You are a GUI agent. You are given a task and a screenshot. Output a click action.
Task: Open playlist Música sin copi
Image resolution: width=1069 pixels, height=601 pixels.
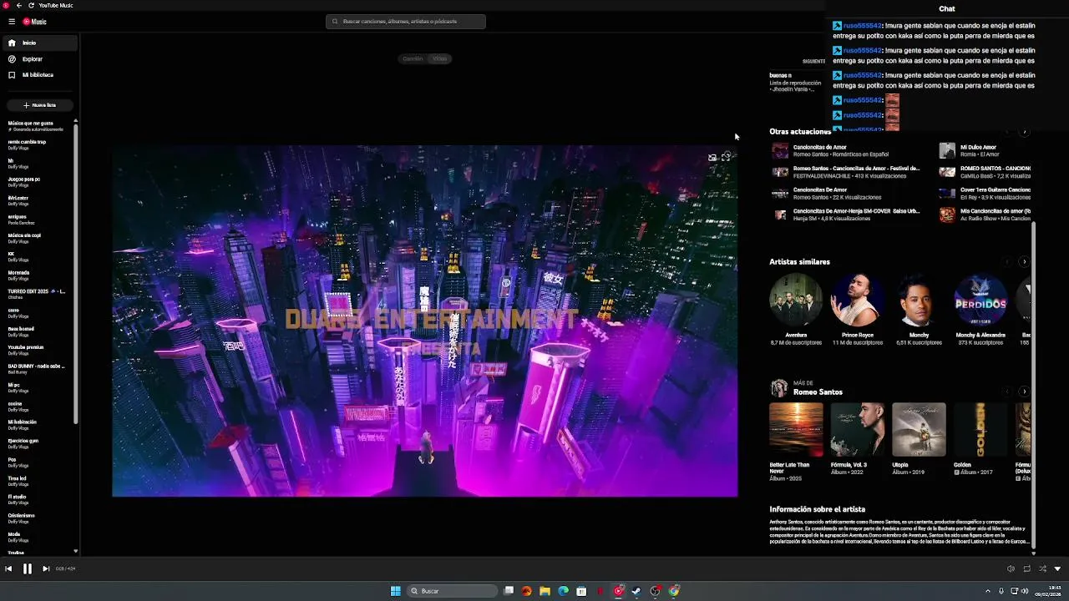pos(38,238)
